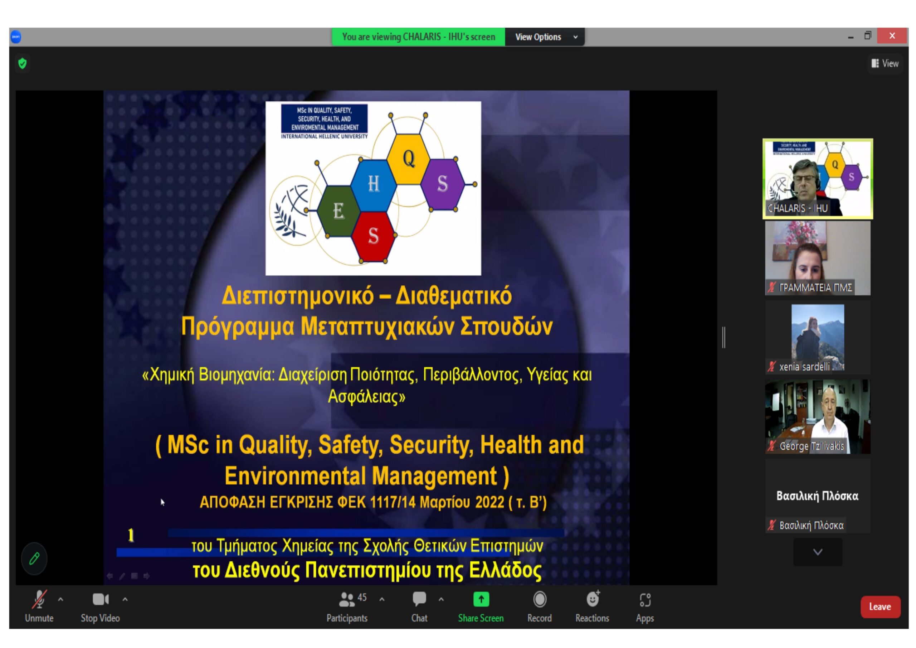Click muted mic icon beside Βασιλική Πλόσκα label
Screen dimensions: 916x648
pyautogui.click(x=771, y=524)
